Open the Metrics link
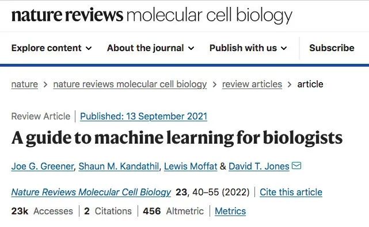 (x=230, y=211)
